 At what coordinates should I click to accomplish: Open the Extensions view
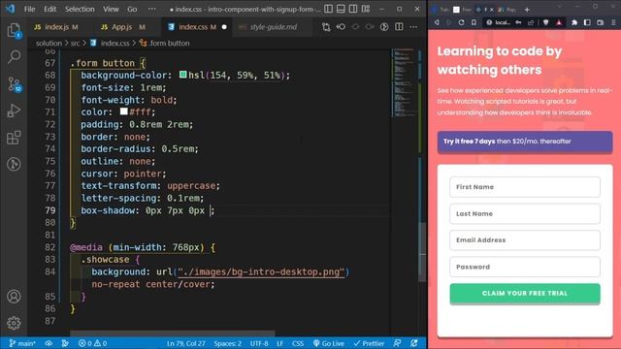point(14,138)
